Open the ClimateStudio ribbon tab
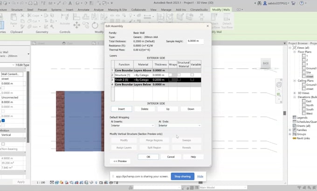 pos(199,9)
